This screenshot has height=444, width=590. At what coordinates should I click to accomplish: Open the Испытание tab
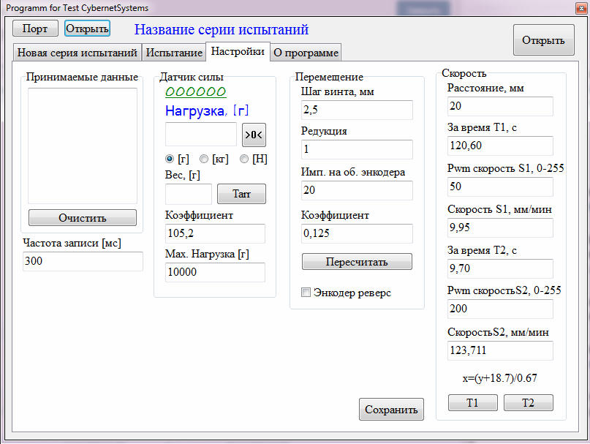(x=174, y=53)
